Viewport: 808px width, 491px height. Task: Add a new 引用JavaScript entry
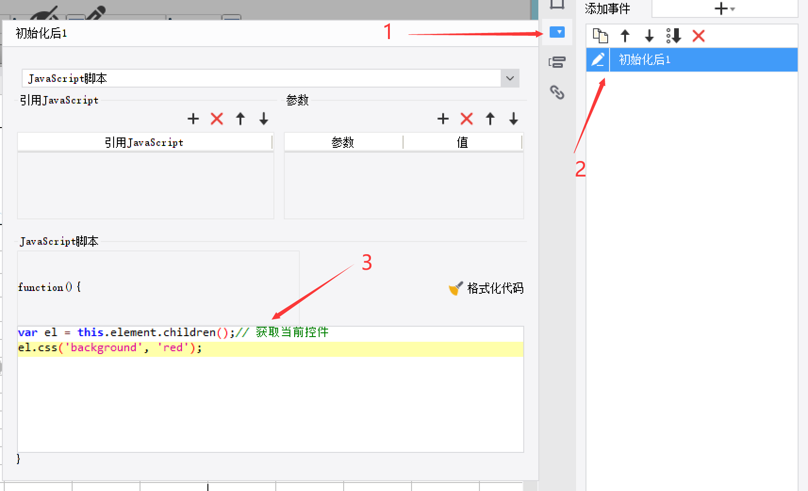pyautogui.click(x=193, y=119)
